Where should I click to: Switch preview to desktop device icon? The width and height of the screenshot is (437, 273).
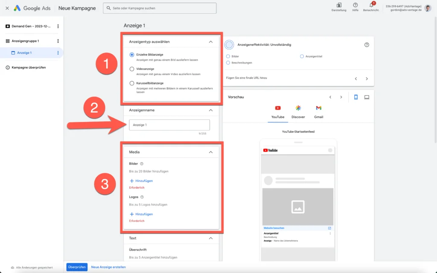(367, 97)
